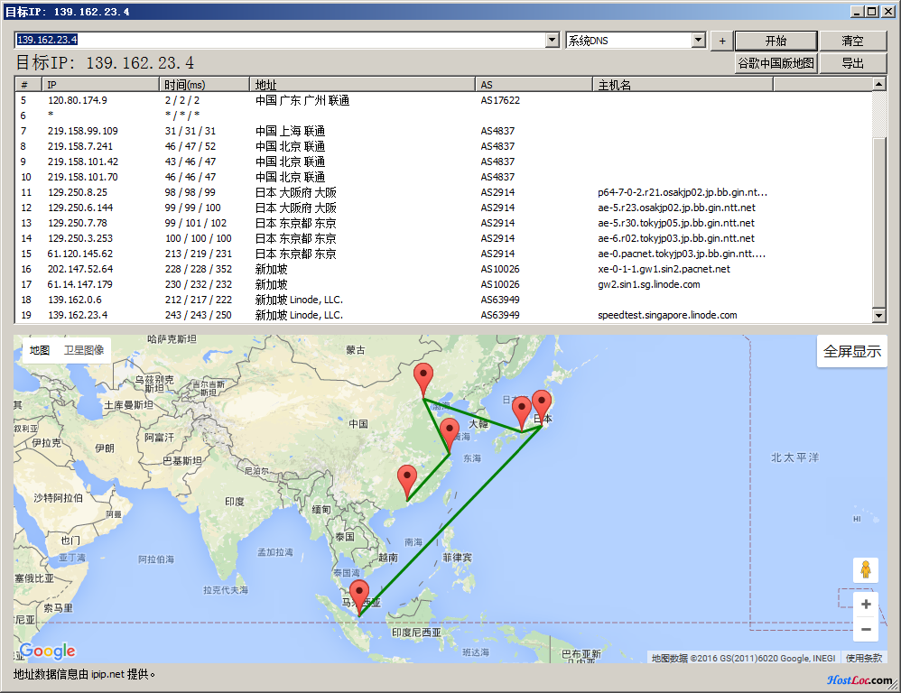
Task: Click the hop list scrollbar track above the thumb
Action: pyautogui.click(x=878, y=114)
